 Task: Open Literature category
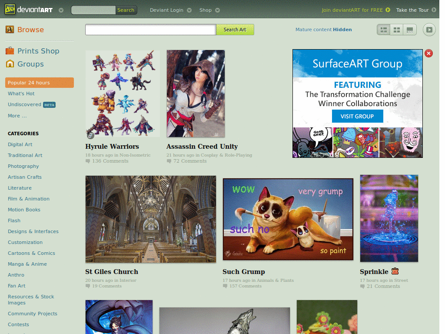coord(20,188)
